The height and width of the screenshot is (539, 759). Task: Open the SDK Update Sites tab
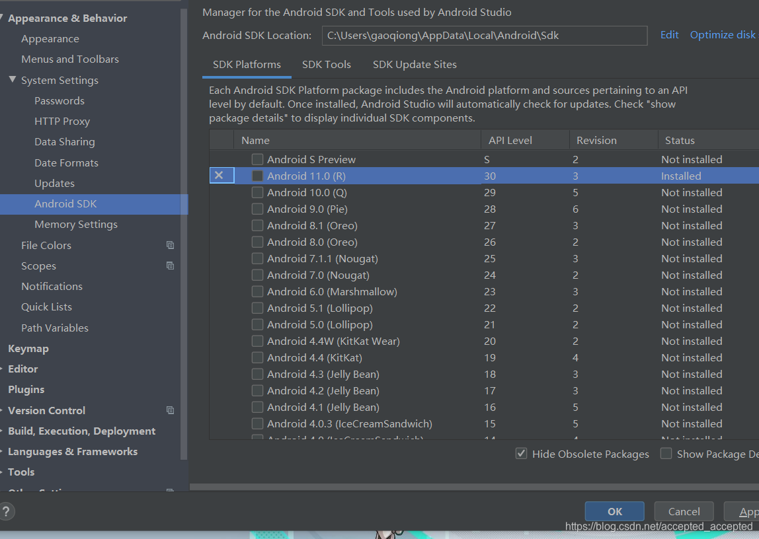(x=415, y=65)
